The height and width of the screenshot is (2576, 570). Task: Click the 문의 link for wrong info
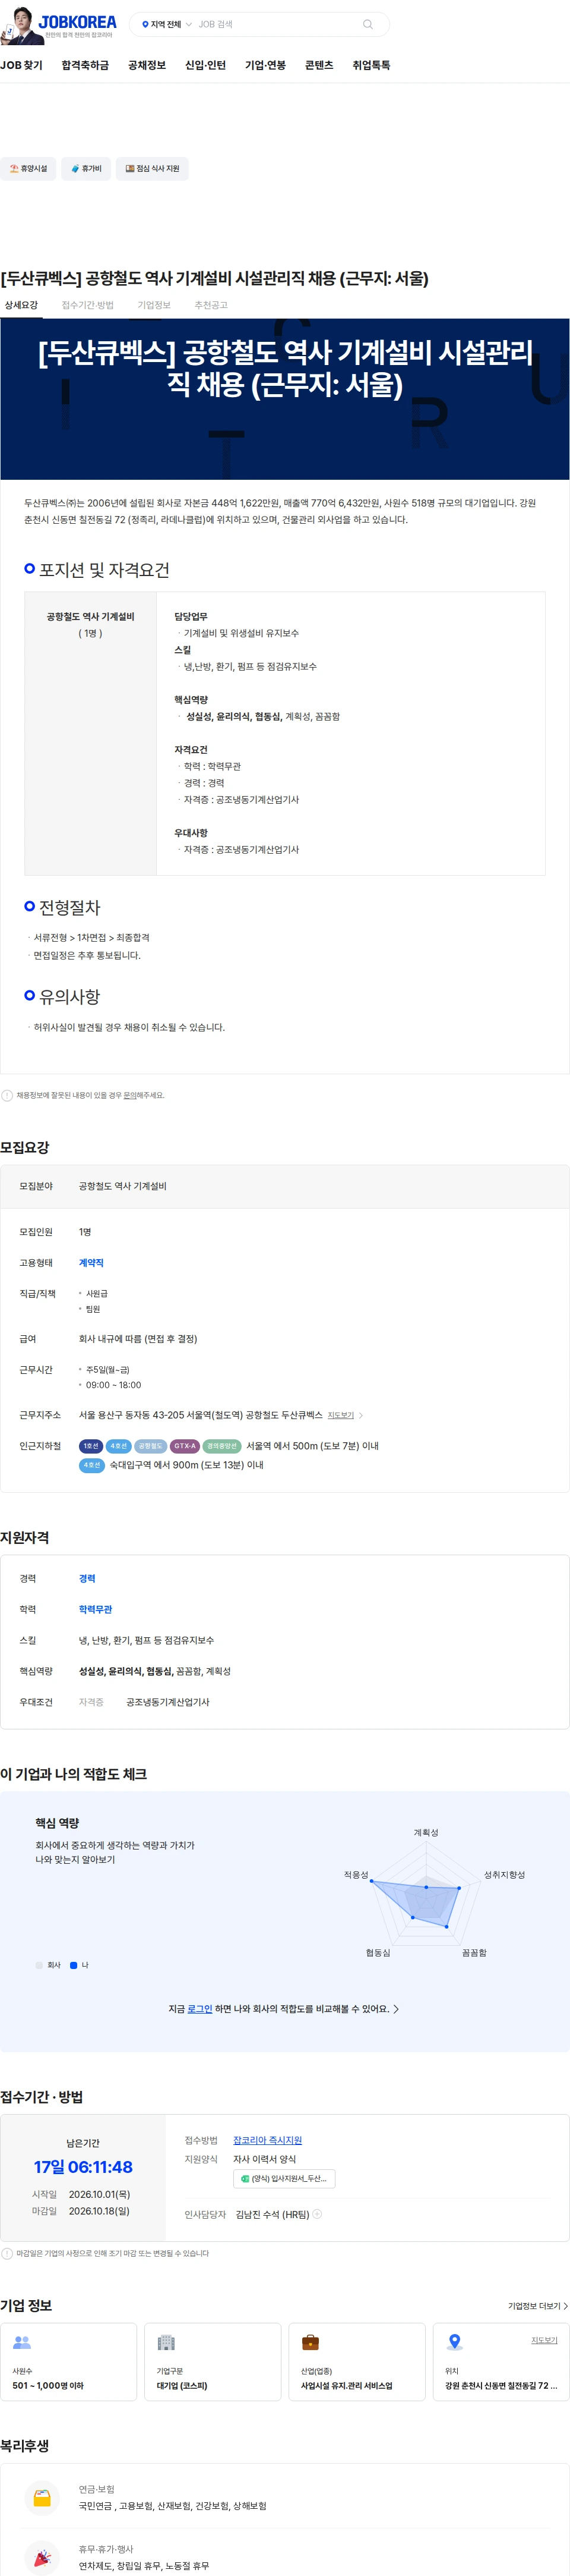(130, 1095)
